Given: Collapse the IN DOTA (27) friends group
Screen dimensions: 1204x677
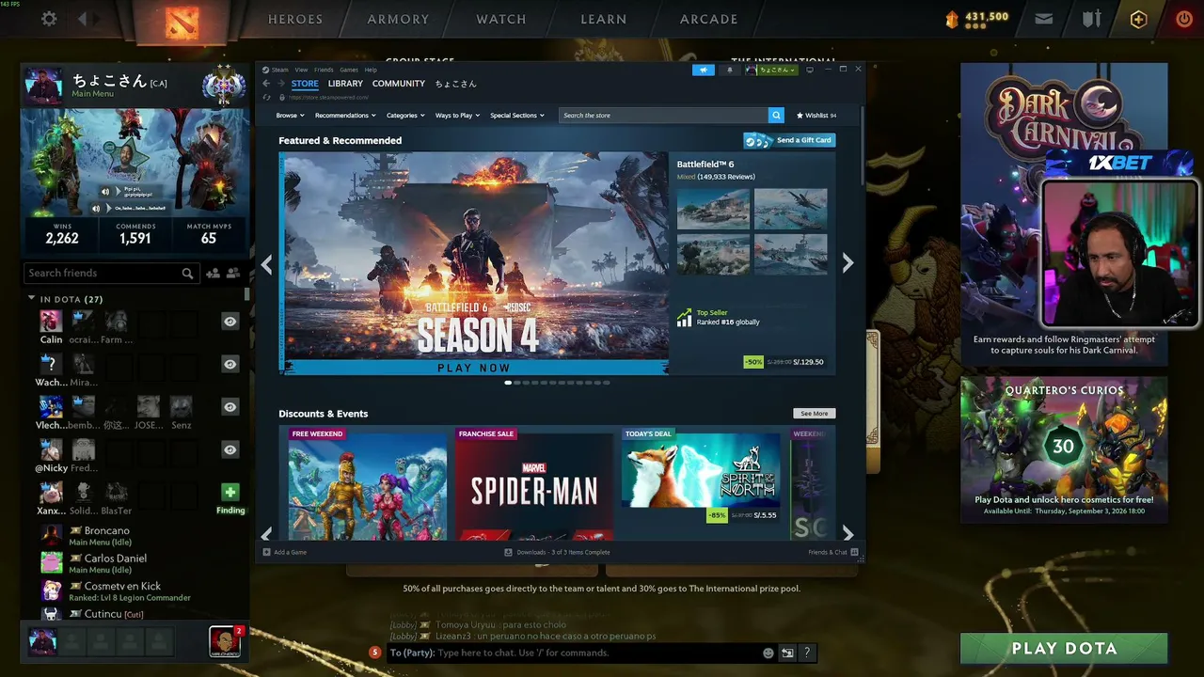Looking at the screenshot, I should coord(31,298).
